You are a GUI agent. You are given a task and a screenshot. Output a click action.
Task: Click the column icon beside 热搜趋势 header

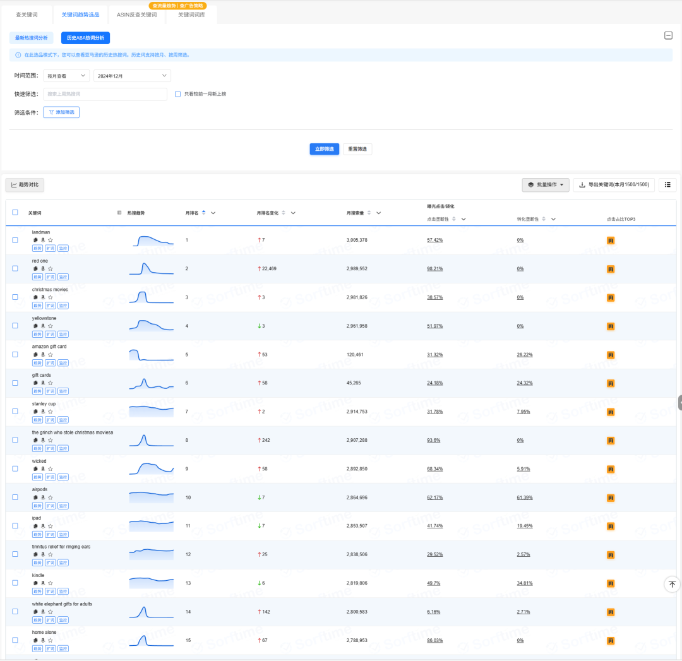click(x=119, y=213)
